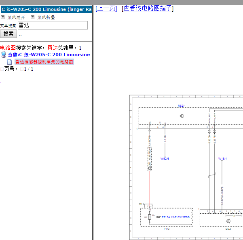Open PE 54.15-P-2519FBB reference link

point(175,217)
